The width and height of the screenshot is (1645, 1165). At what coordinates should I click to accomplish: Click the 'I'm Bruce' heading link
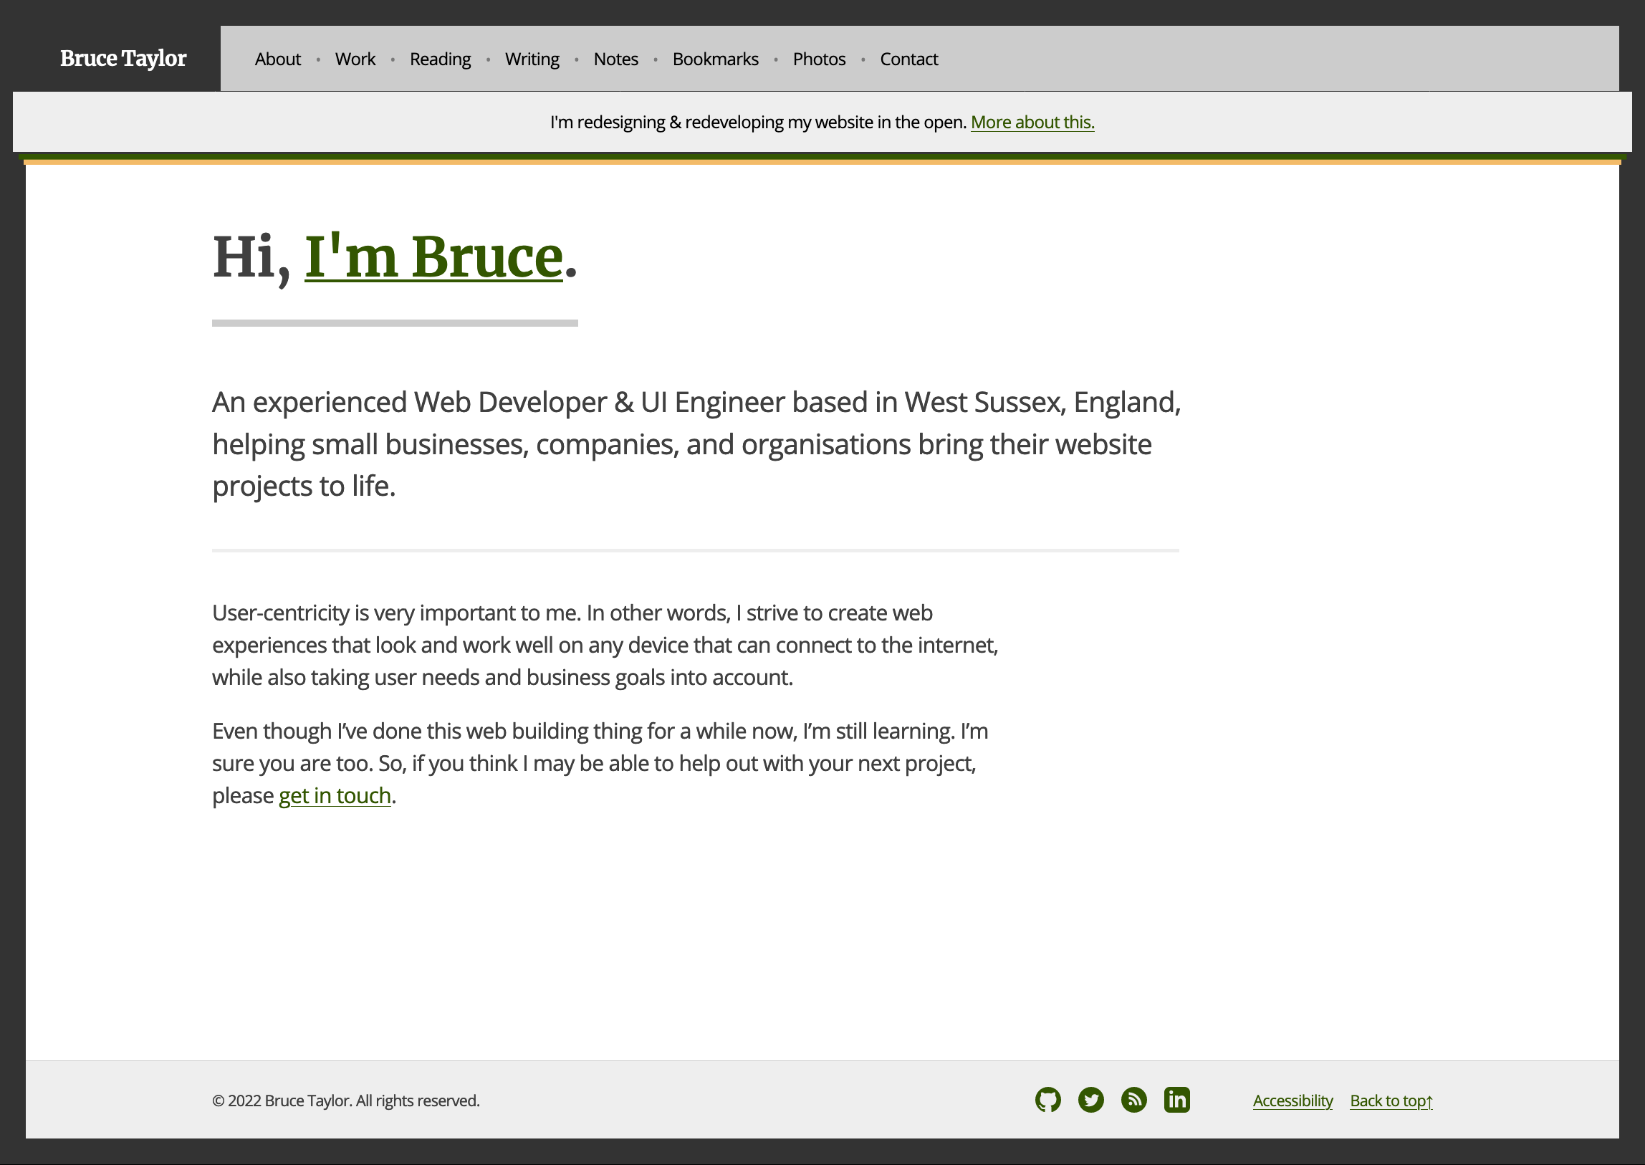point(433,257)
